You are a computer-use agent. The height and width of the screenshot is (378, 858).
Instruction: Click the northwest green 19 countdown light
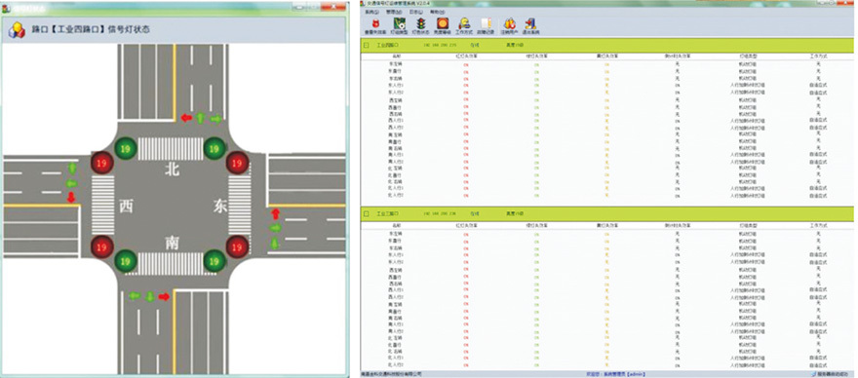[126, 148]
